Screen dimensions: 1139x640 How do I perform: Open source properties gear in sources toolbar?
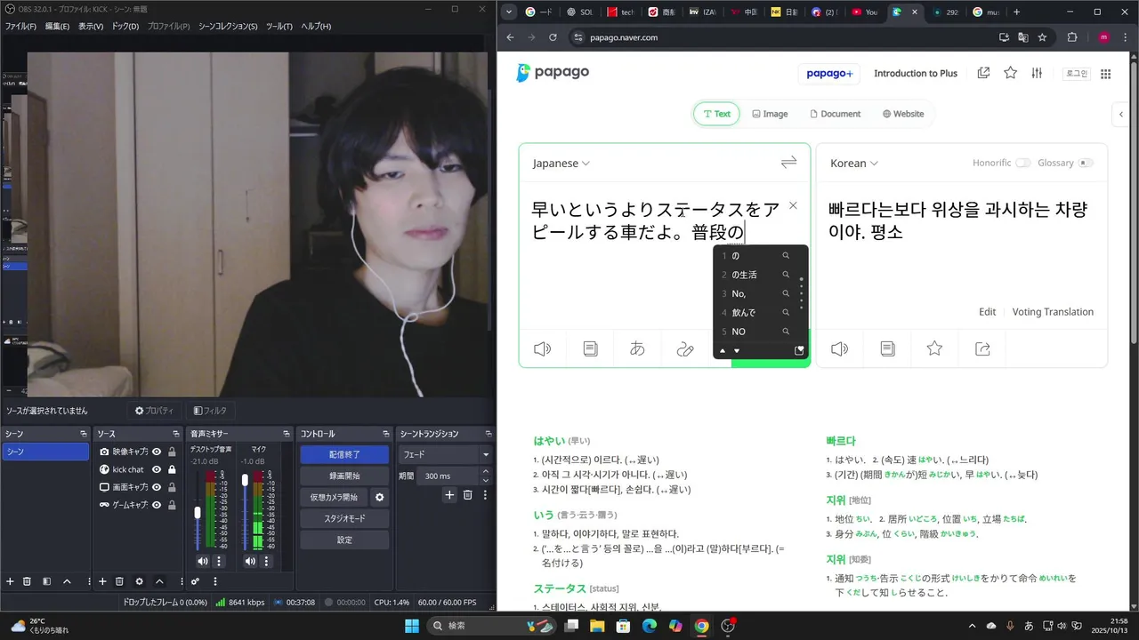139,581
